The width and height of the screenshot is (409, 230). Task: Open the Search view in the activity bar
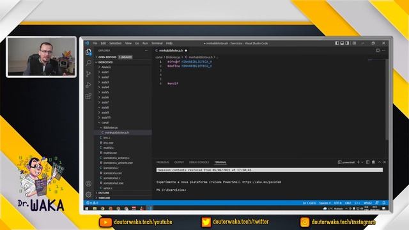(88, 63)
